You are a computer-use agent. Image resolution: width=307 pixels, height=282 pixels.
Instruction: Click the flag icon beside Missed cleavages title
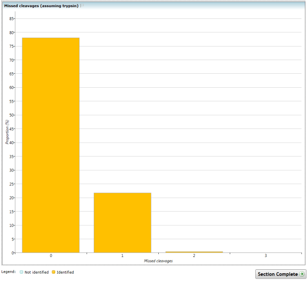tap(82, 6)
